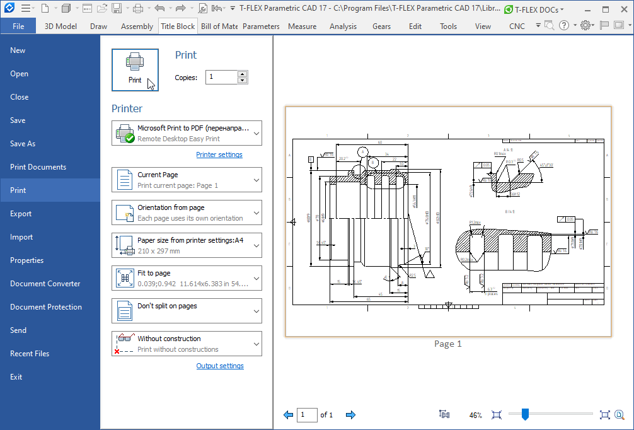This screenshot has width=634, height=430.
Task: Open Output settings link
Action: (220, 366)
